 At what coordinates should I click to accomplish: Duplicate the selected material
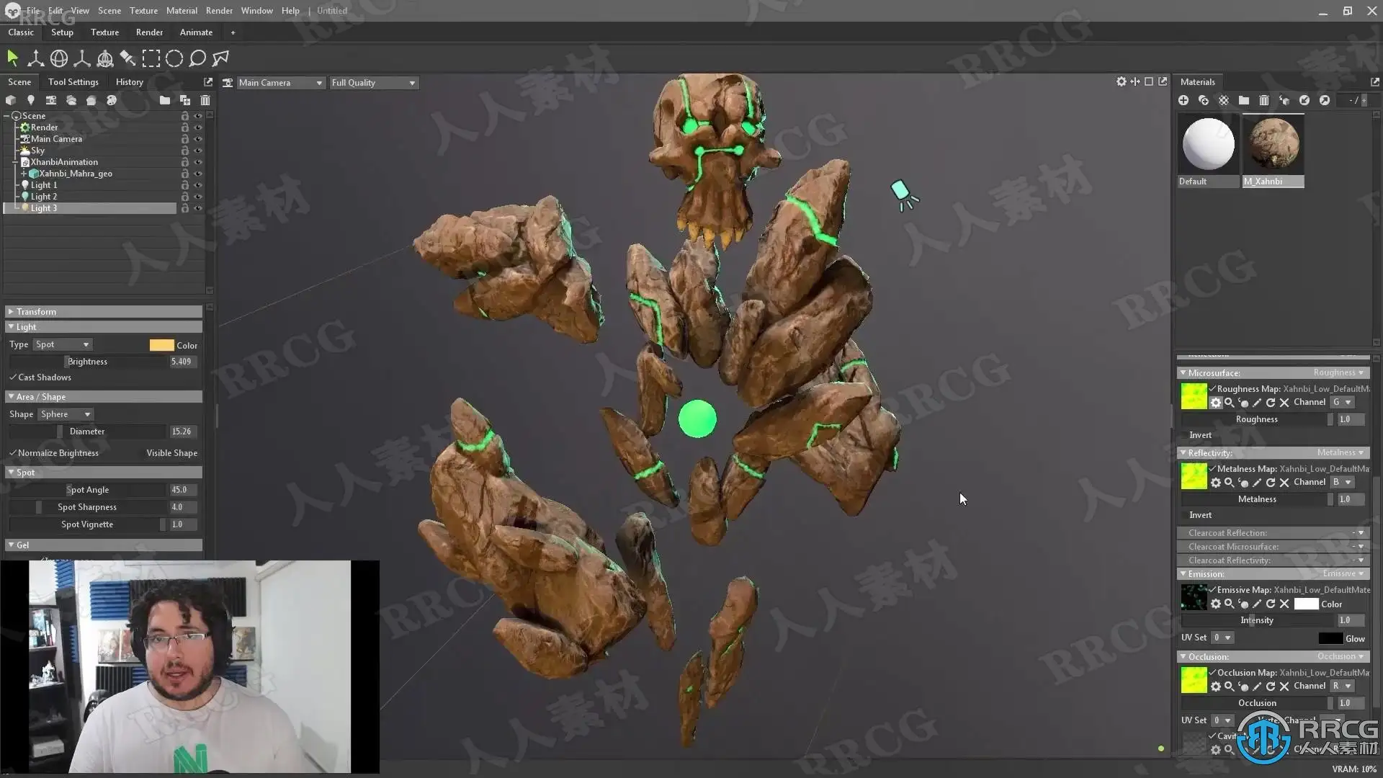(x=1204, y=100)
